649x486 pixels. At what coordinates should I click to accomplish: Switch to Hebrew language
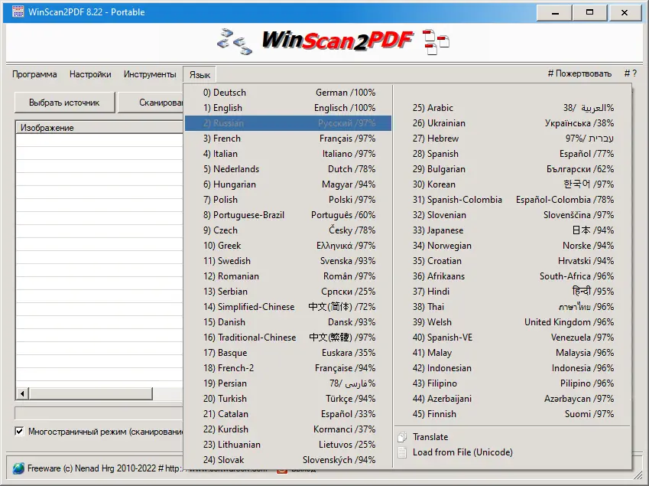point(512,139)
